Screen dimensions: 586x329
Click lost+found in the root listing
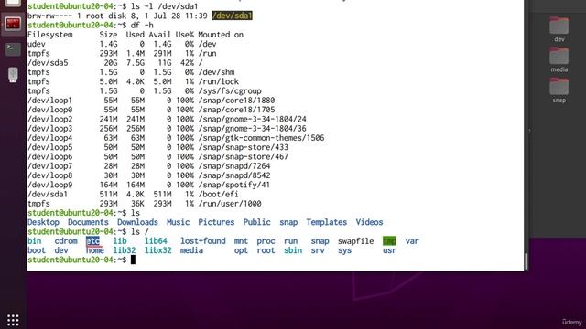point(203,241)
